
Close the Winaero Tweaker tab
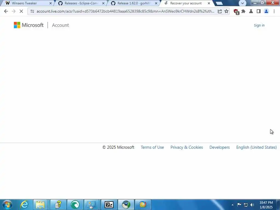pyautogui.click(x=50, y=3)
